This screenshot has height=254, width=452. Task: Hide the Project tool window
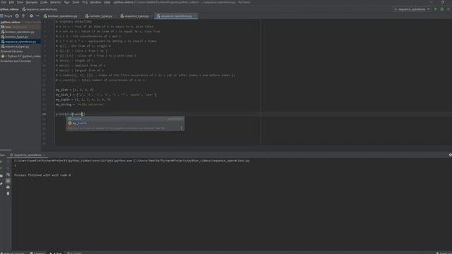coord(37,16)
